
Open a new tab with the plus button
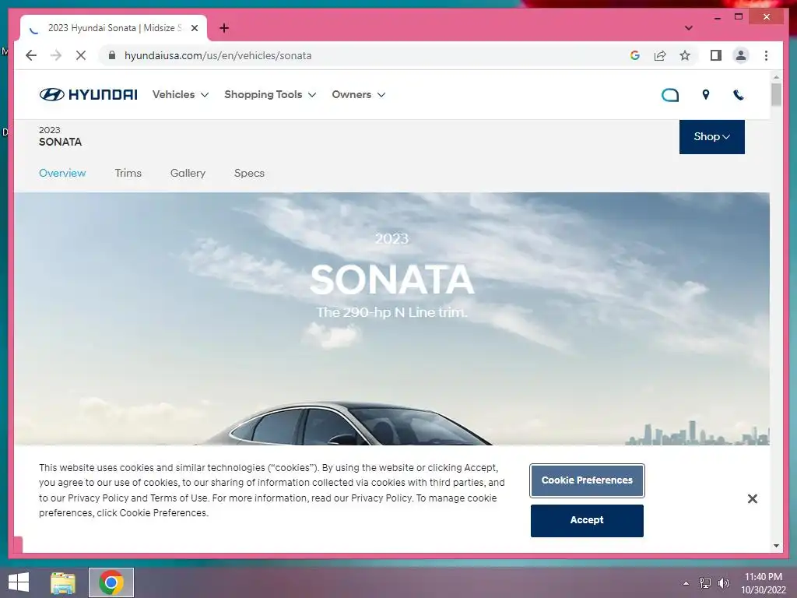(x=224, y=28)
